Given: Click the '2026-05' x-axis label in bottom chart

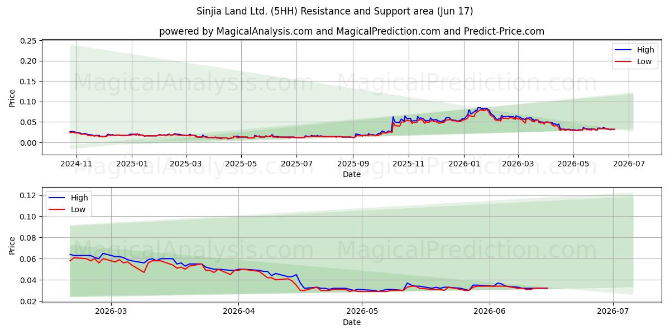Looking at the screenshot, I should point(362,312).
